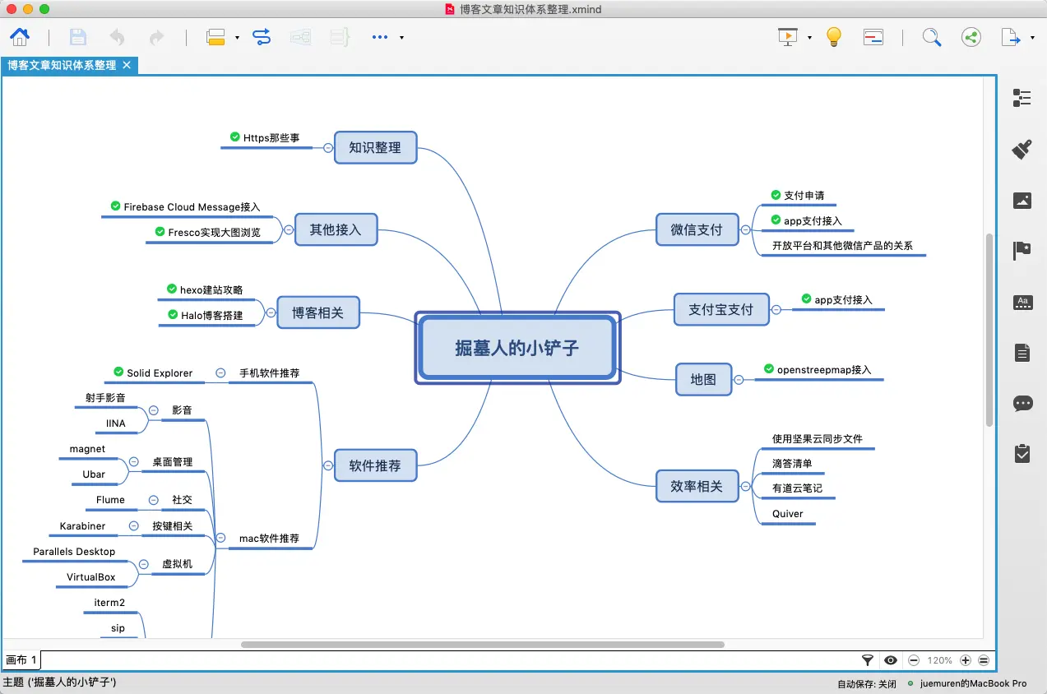Image resolution: width=1047 pixels, height=694 pixels.
Task: Click the Undo arrow
Action: 118,37
